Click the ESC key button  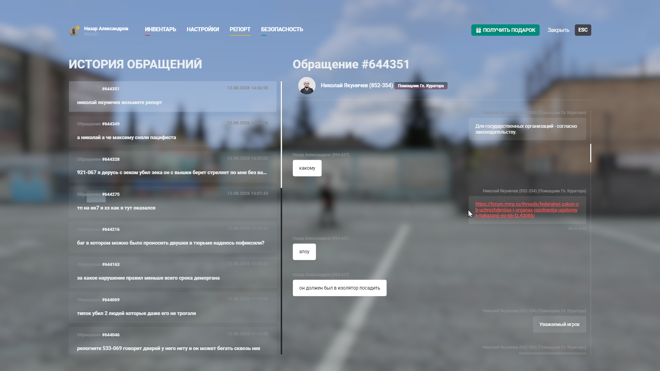point(583,30)
